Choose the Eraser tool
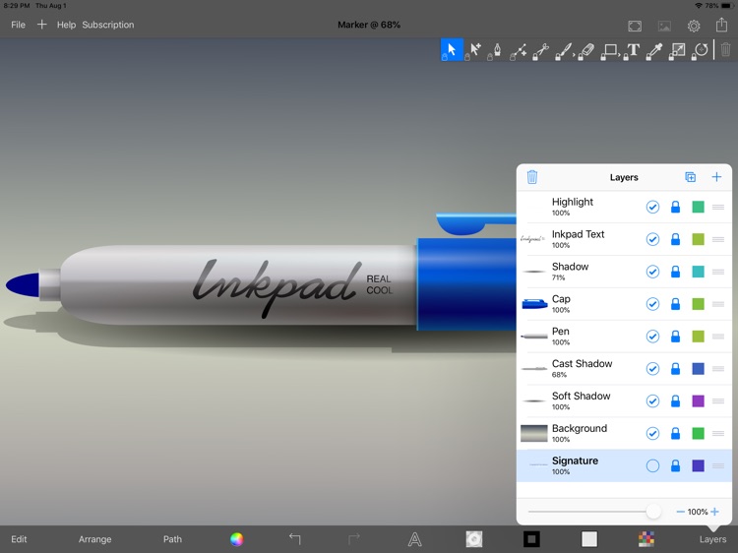 coord(586,50)
